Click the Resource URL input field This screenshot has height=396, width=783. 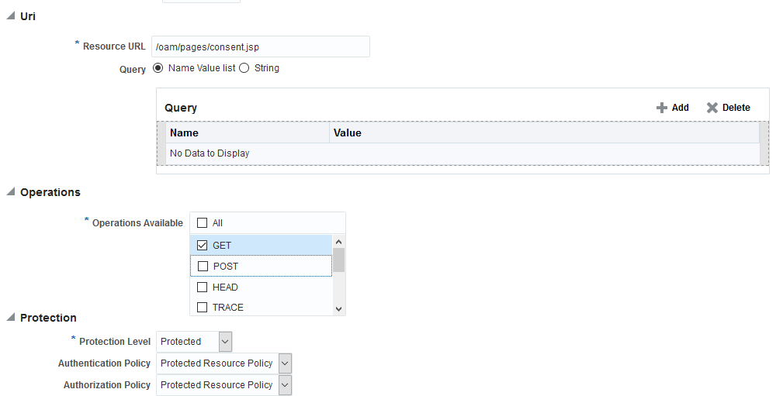pyautogui.click(x=261, y=46)
